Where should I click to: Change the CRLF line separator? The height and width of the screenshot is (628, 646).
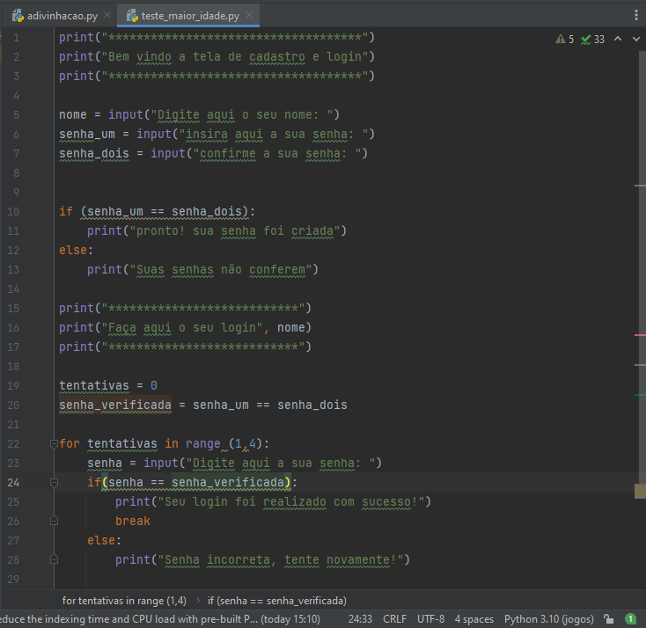pos(394,619)
